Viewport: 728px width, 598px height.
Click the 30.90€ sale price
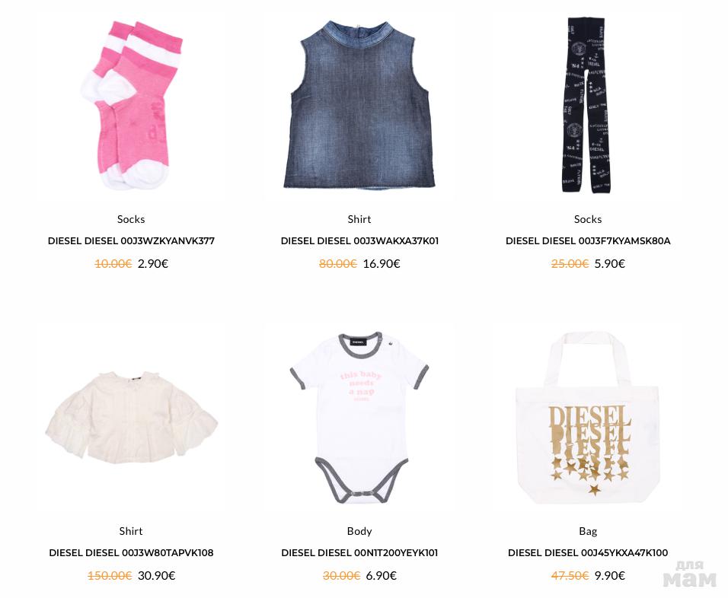click(x=156, y=575)
